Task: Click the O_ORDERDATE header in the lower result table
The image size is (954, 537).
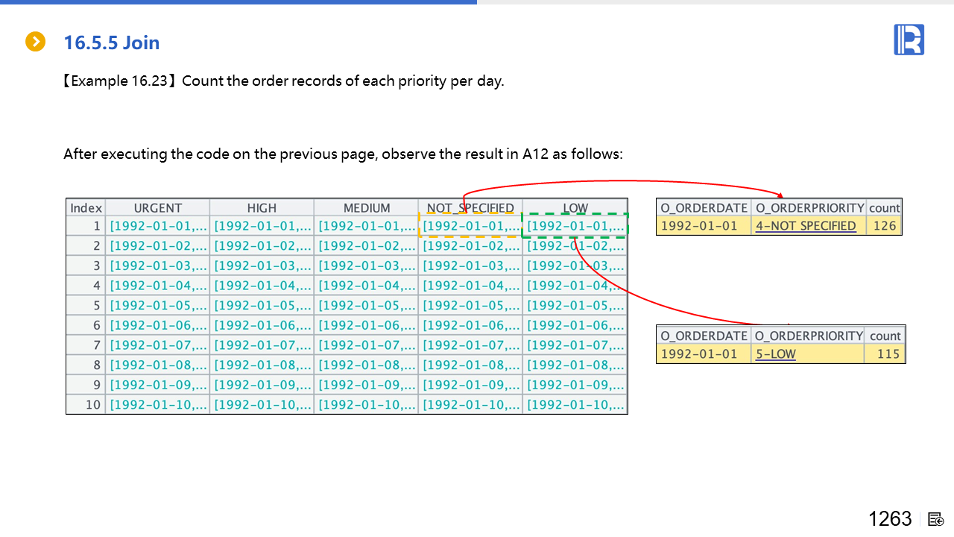Action: tap(704, 336)
